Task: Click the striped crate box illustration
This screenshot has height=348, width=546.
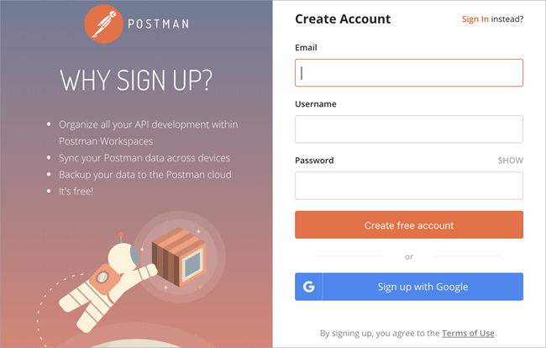Action: tap(179, 256)
